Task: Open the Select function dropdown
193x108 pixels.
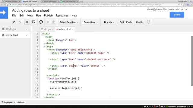Action: [x=69, y=22]
